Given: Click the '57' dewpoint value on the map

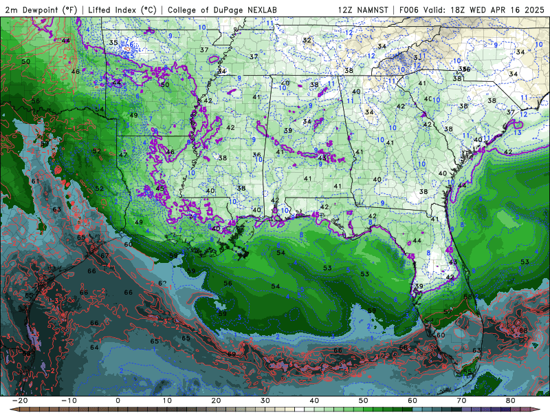Looking at the screenshot, I should click(448, 312).
